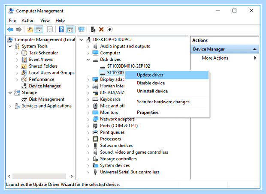Collapse the System Tools node

point(10,46)
